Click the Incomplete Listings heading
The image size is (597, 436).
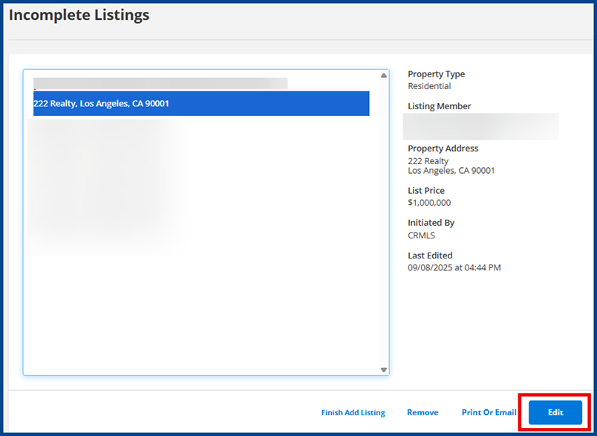point(79,15)
